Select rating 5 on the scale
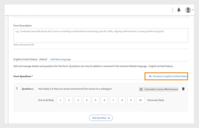Screen dimensions: 199x128 (96, 100)
